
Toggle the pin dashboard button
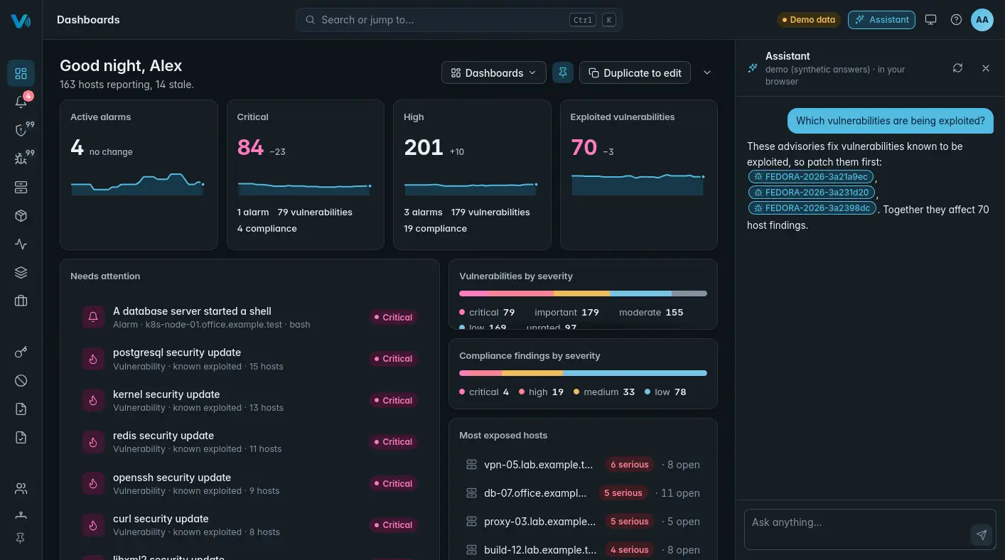(563, 72)
